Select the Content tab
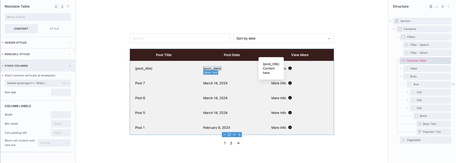The image size is (456, 163). 21,29
